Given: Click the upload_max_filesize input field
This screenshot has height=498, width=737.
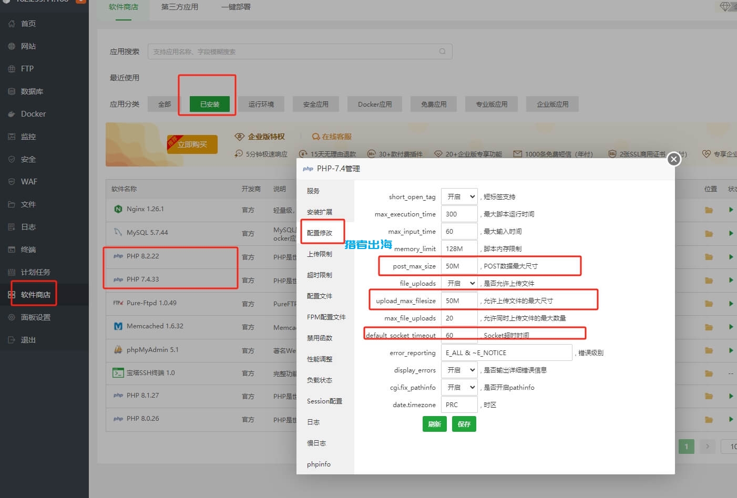Looking at the screenshot, I should pos(459,300).
